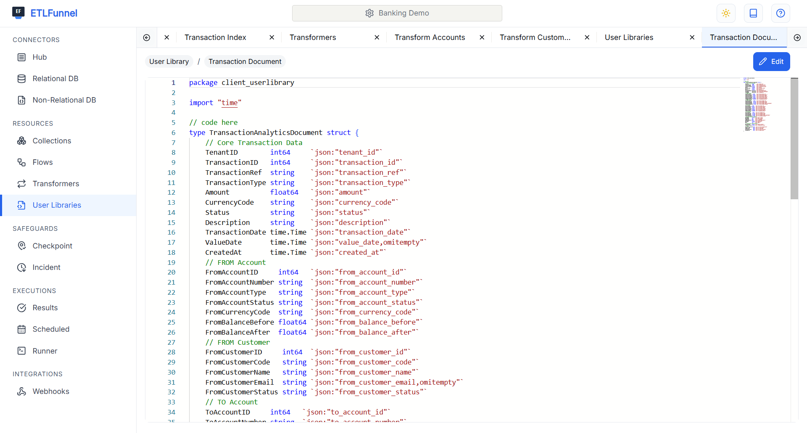Image resolution: width=807 pixels, height=433 pixels.
Task: Switch to the Transform Accounts tab
Action: point(430,37)
